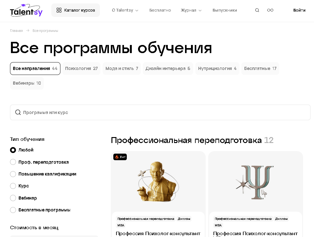Click the Профессиональная переподготовка 12 section heading
Image resolution: width=314 pixels, height=237 pixels.
[192, 141]
